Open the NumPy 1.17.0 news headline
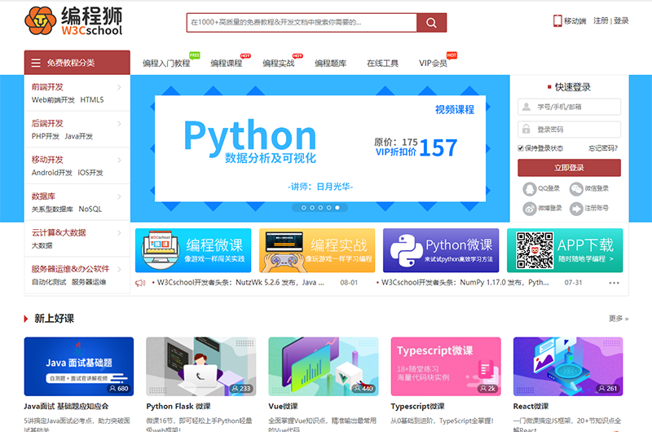The image size is (652, 432). coord(465,283)
